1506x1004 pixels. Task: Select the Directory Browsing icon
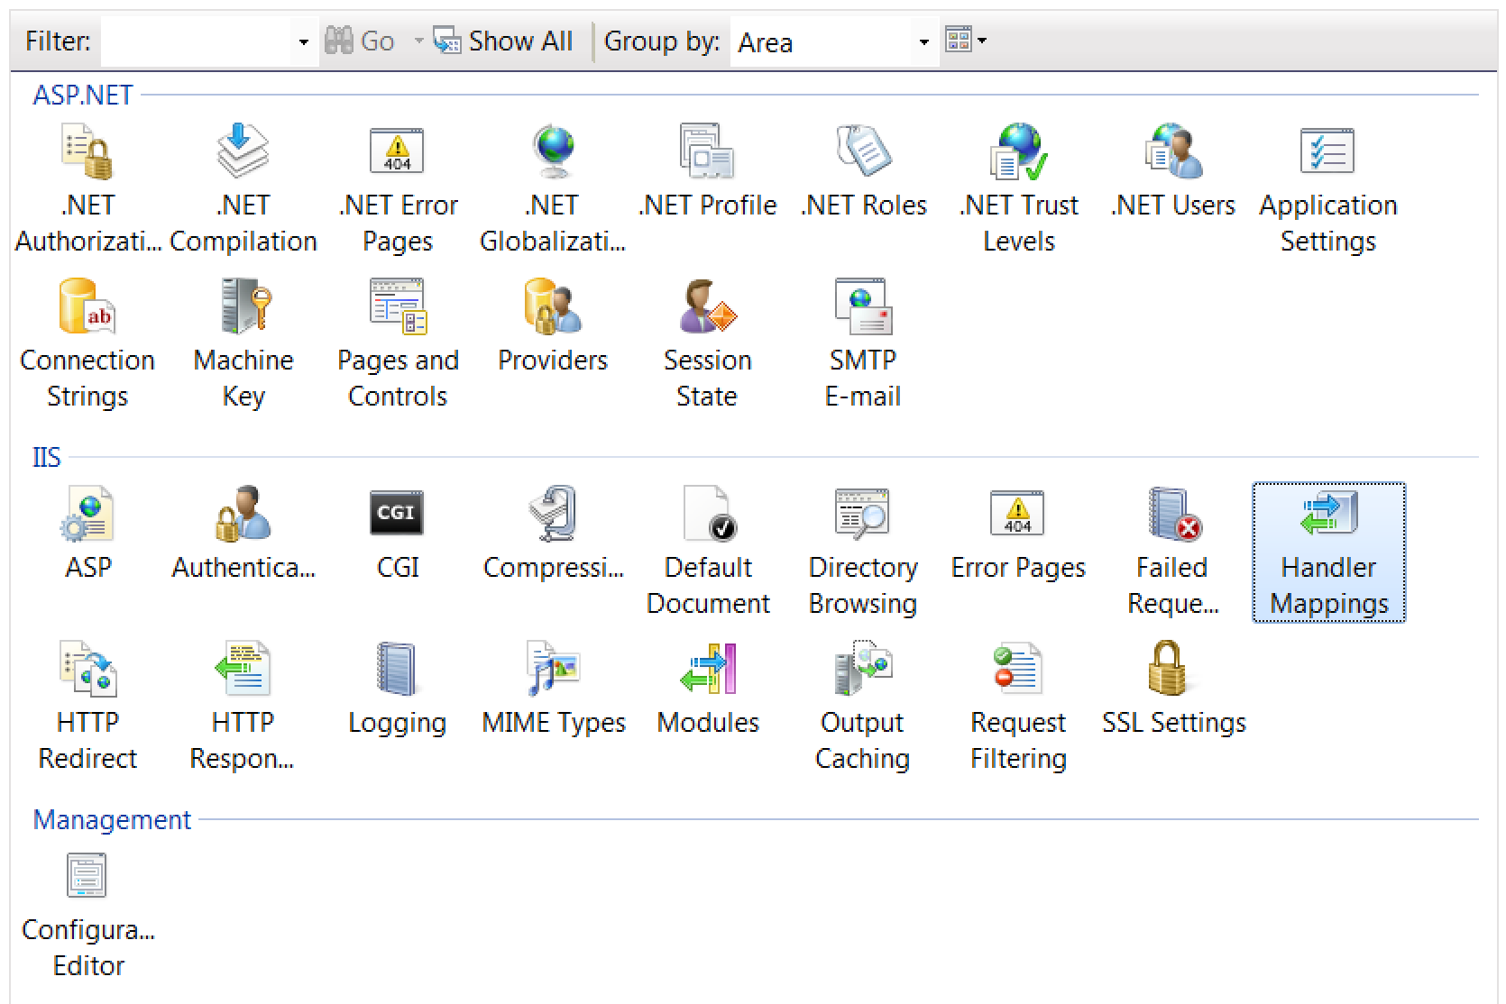click(x=863, y=514)
